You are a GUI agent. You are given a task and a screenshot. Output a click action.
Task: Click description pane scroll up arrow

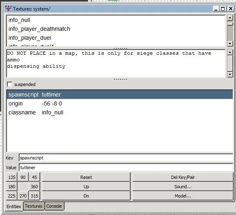pos(230,52)
